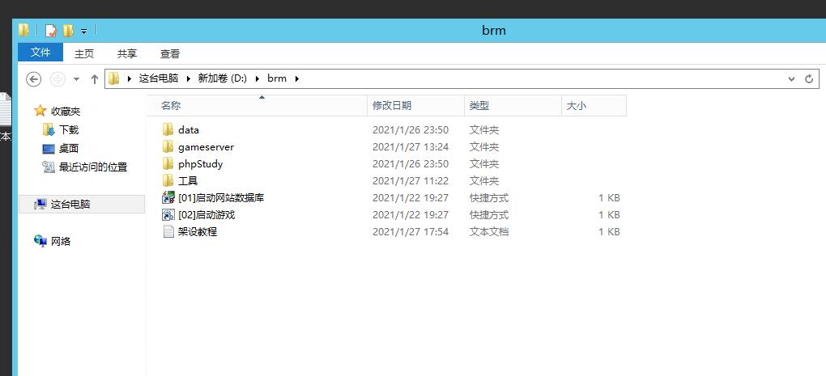Go up one folder level
The width and height of the screenshot is (826, 376).
(95, 78)
